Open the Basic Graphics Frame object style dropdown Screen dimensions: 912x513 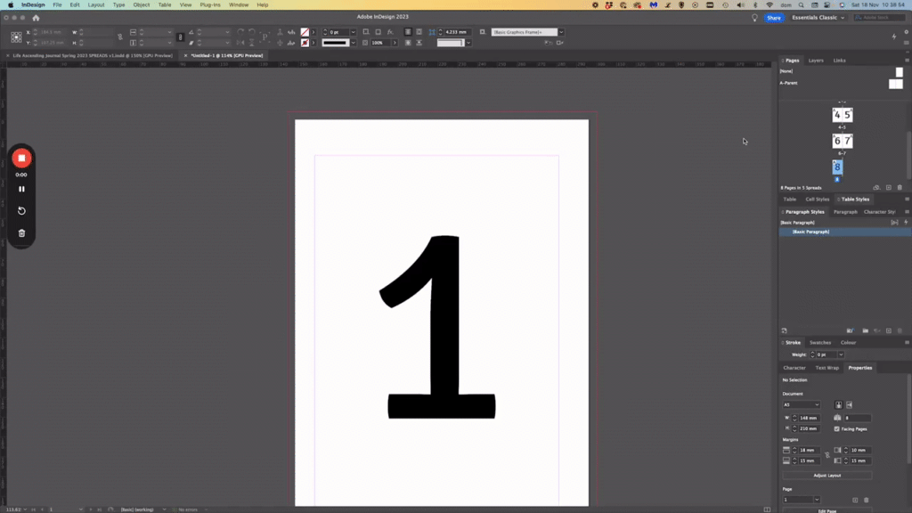[x=561, y=32]
